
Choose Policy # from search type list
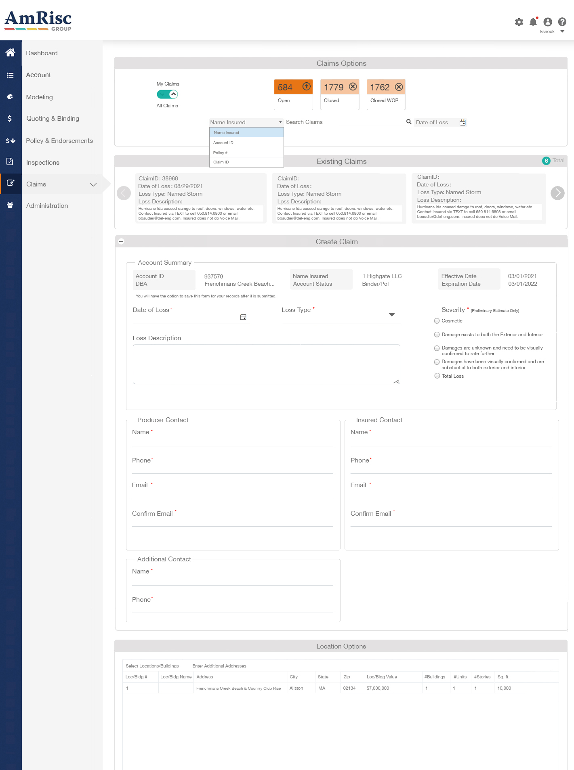[x=221, y=153]
